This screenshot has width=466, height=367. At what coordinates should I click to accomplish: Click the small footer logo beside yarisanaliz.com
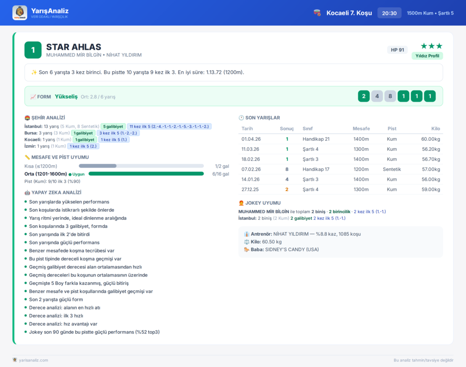(x=15, y=360)
